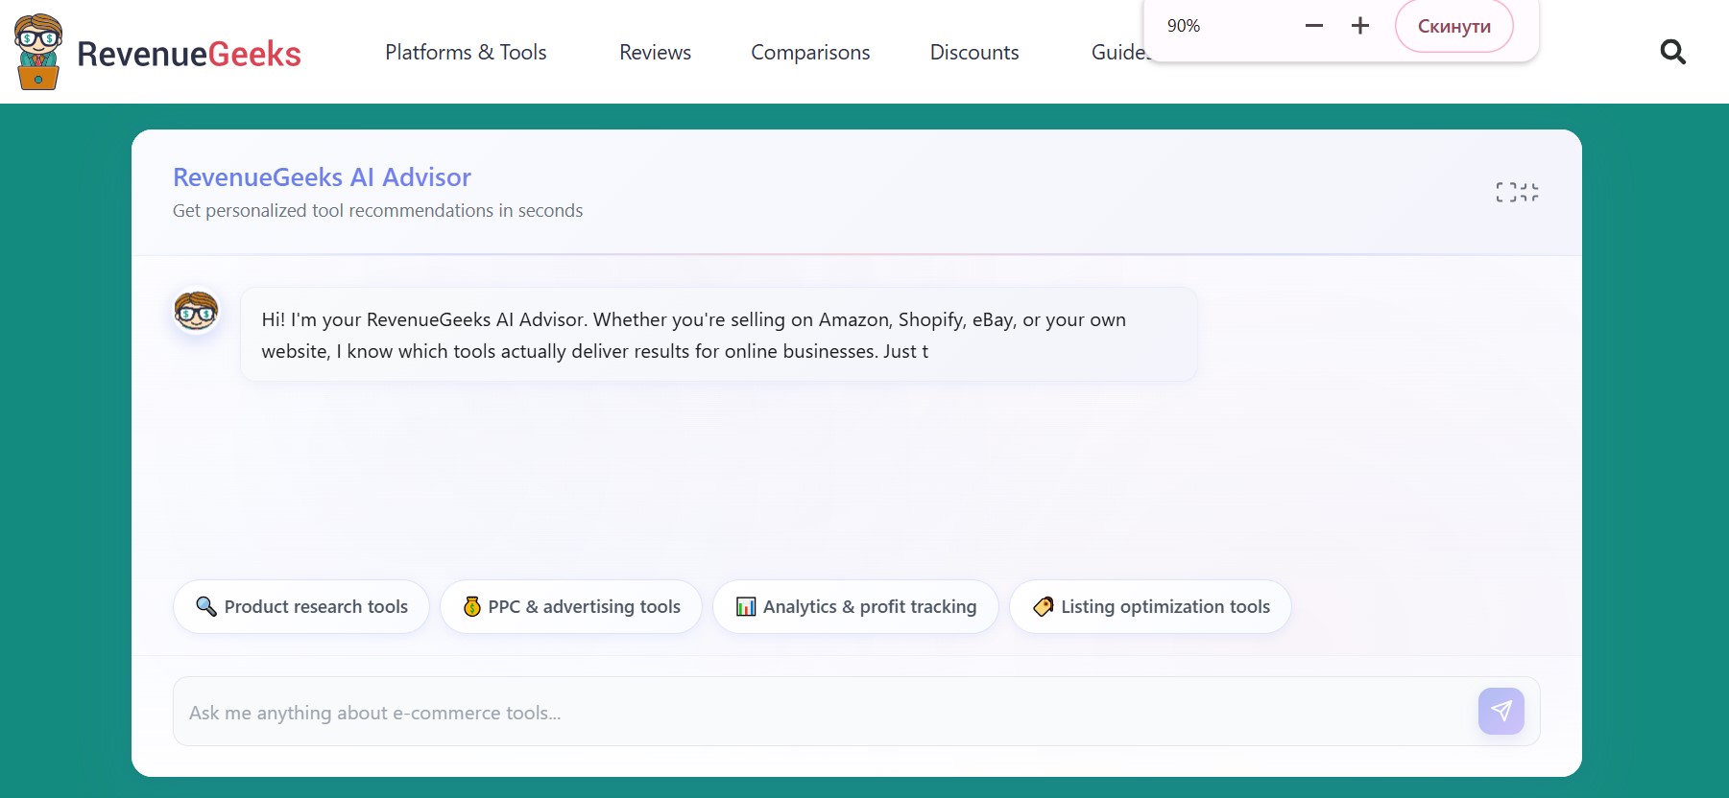Choose the Analytics & profit tracking suggestion
The width and height of the screenshot is (1729, 798).
(855, 606)
